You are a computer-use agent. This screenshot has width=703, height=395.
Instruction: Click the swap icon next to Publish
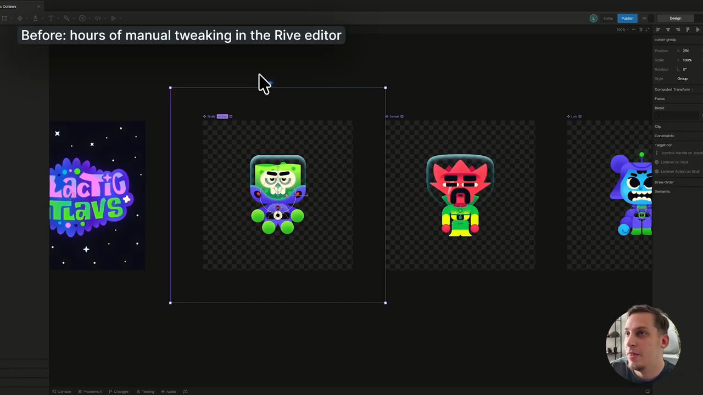pyautogui.click(x=644, y=18)
